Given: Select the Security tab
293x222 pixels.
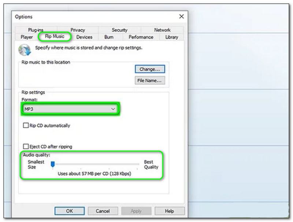Looking at the screenshot, I should 120,30.
